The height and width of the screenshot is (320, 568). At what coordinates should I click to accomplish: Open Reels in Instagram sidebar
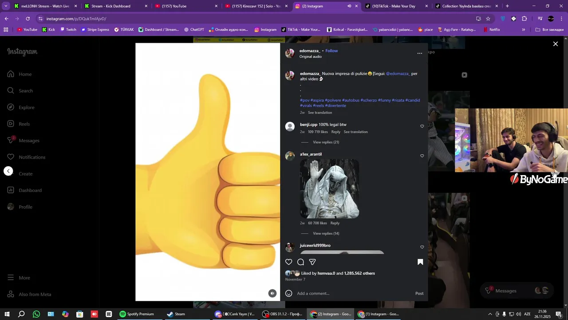(x=19, y=124)
